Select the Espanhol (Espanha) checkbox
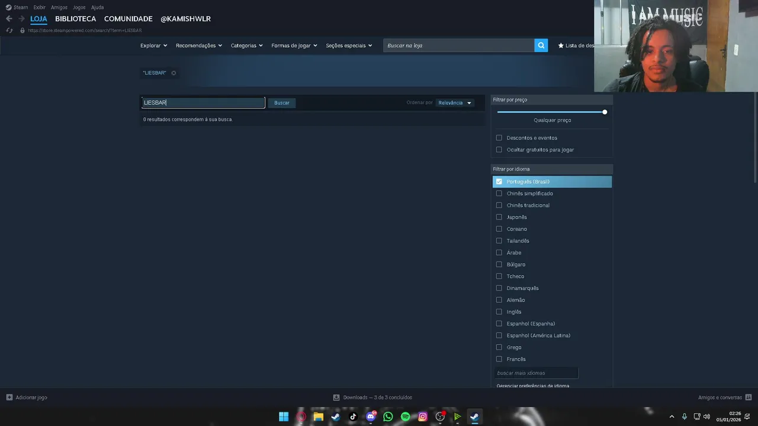Viewport: 758px width, 426px height. click(499, 324)
